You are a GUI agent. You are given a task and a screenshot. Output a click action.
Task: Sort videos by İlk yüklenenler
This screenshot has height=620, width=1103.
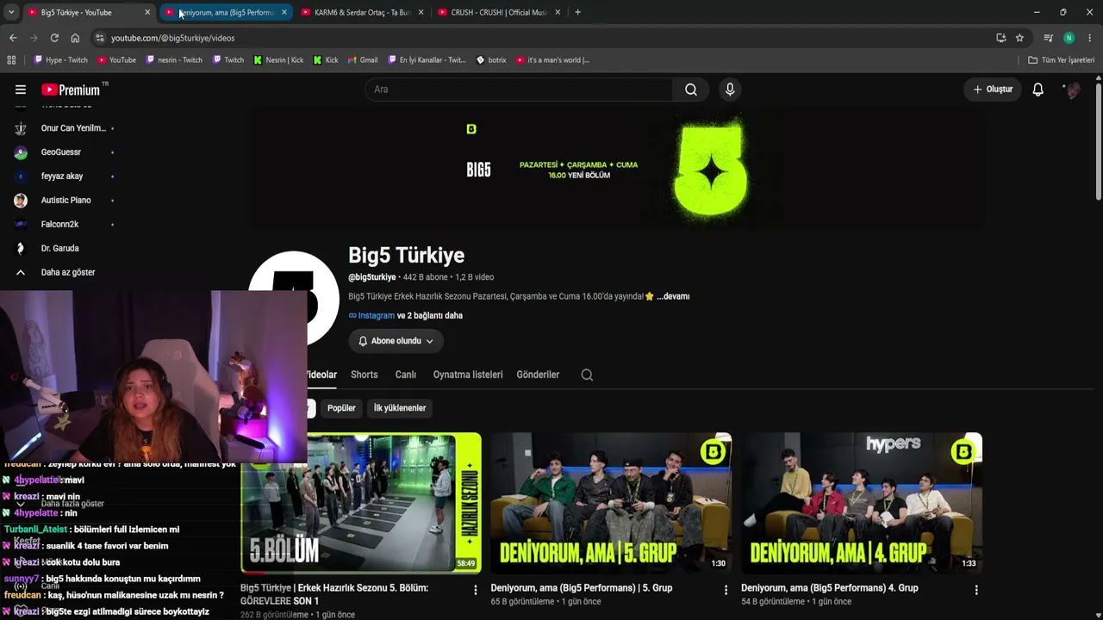[400, 408]
